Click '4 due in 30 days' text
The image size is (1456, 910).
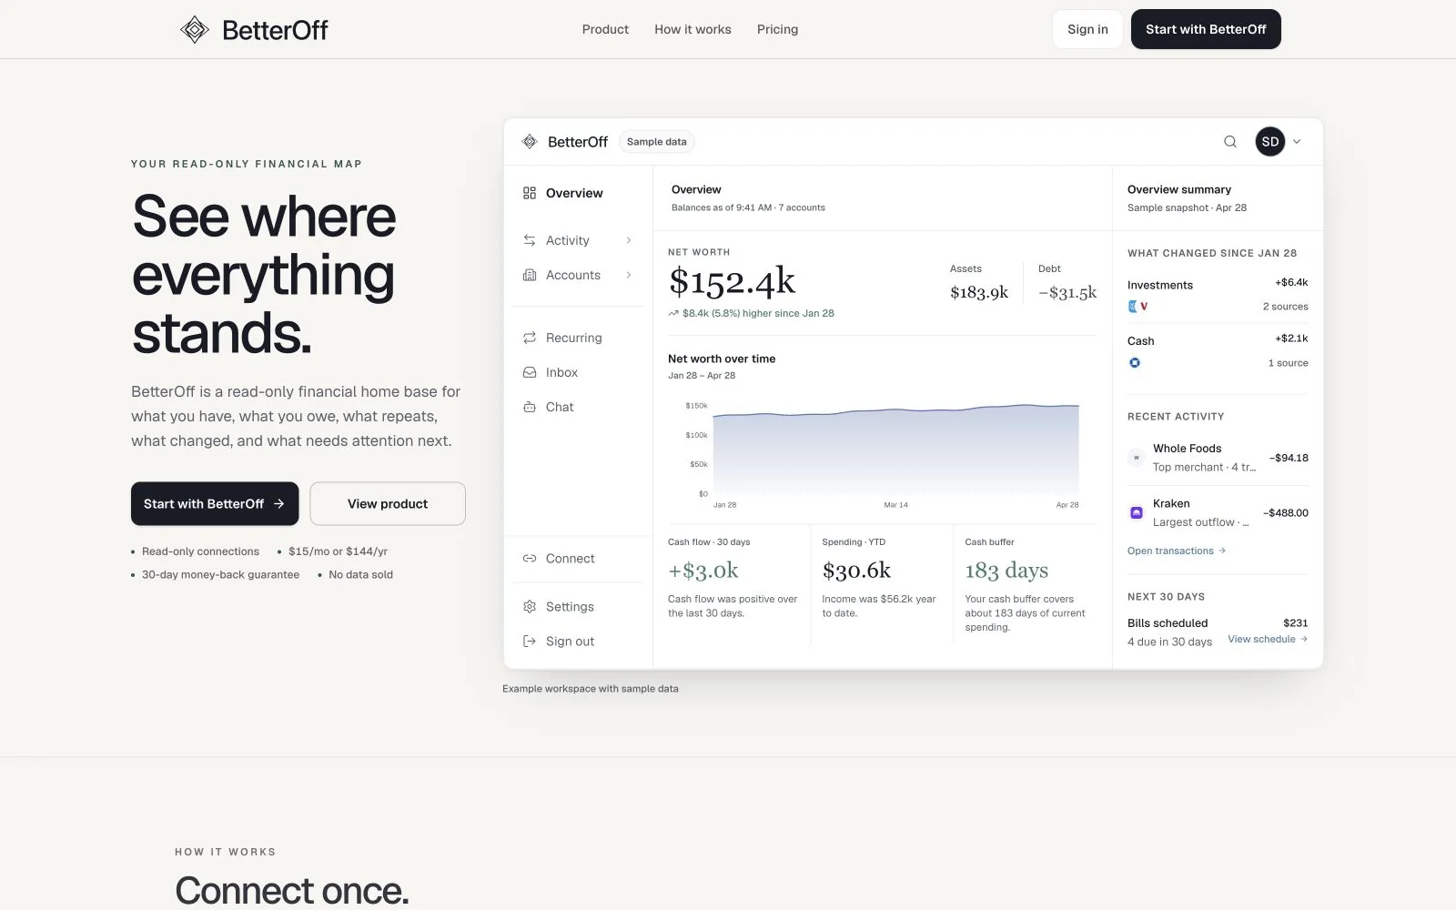pyautogui.click(x=1169, y=642)
